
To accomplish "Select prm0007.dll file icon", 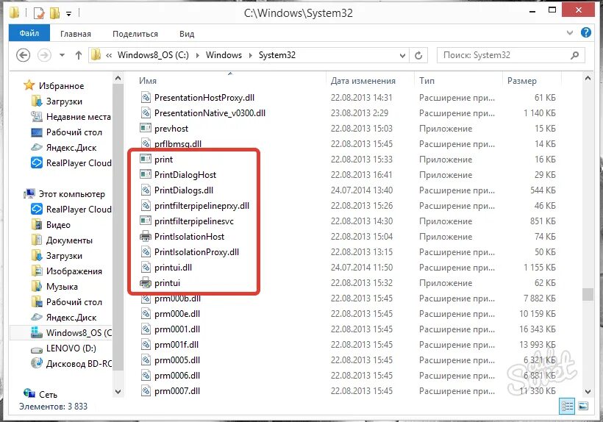I will pyautogui.click(x=146, y=391).
